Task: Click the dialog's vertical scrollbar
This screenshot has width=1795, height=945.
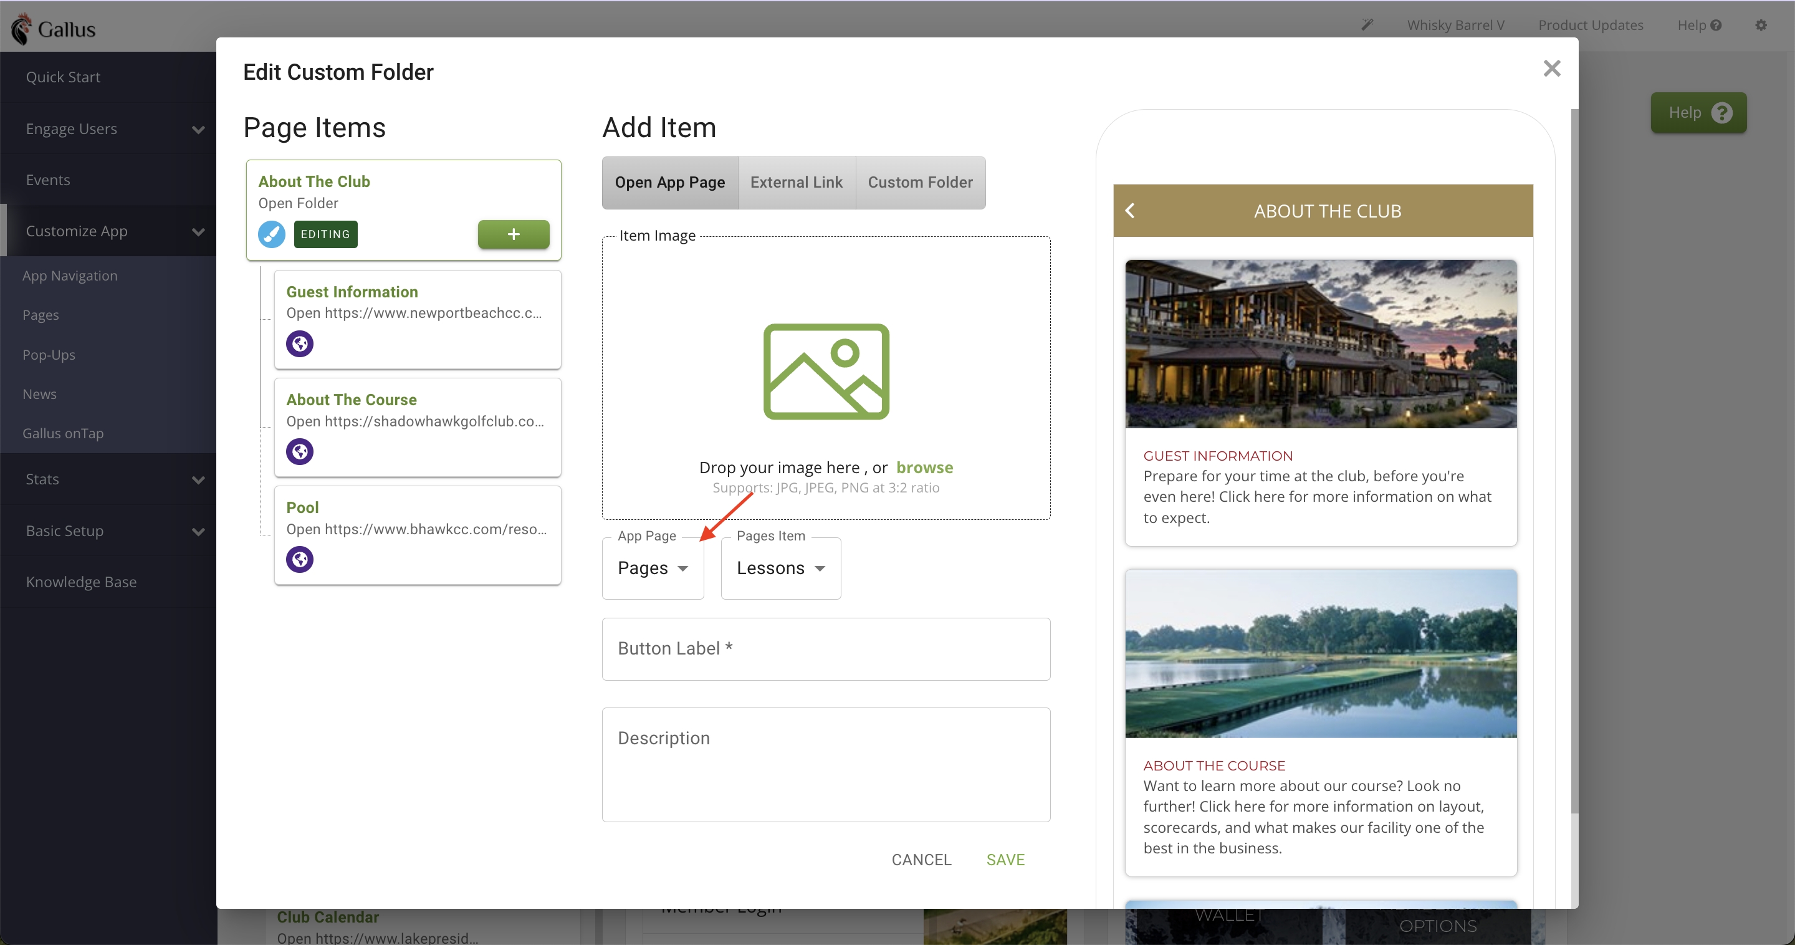Action: tap(1574, 460)
